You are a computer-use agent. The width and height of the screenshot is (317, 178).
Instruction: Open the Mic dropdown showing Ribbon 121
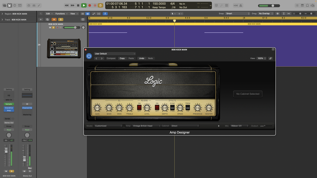click(x=239, y=126)
